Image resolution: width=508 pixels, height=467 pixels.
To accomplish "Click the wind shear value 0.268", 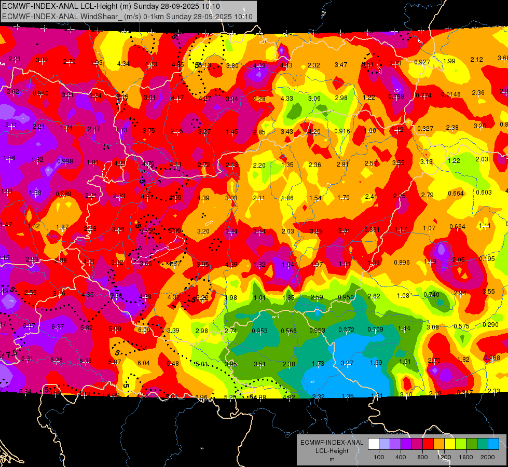I will (x=492, y=358).
